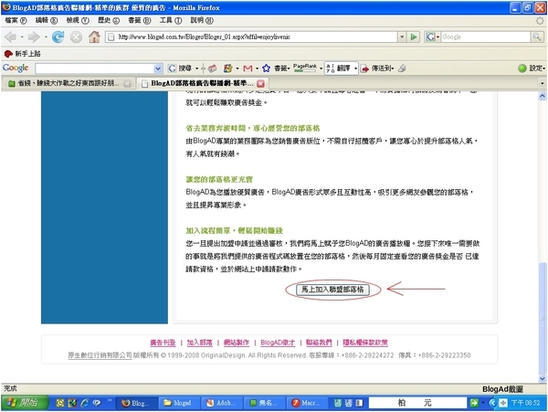The height and width of the screenshot is (412, 548).
Task: Click the Macr... taskbar button
Action: (306, 403)
